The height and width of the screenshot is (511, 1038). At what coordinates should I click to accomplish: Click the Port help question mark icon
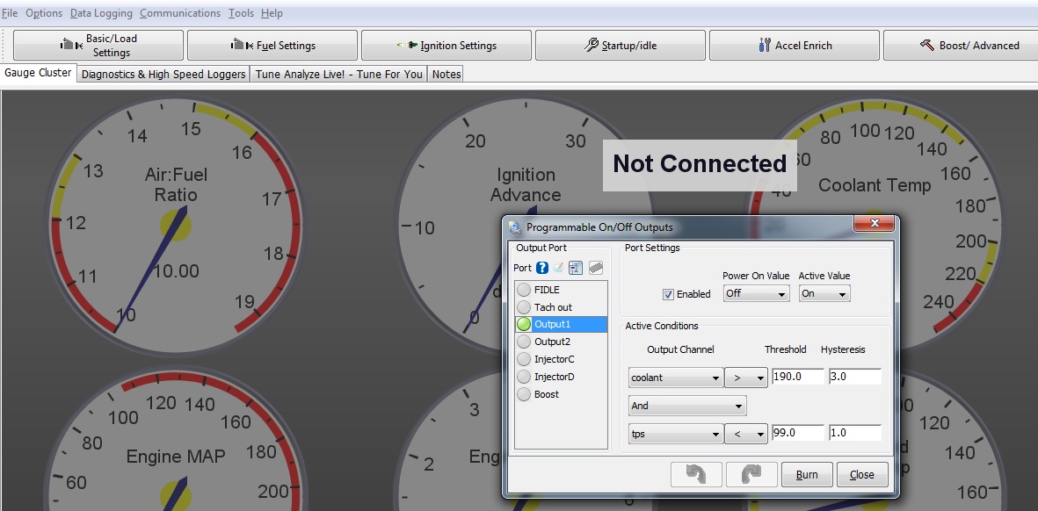click(542, 268)
